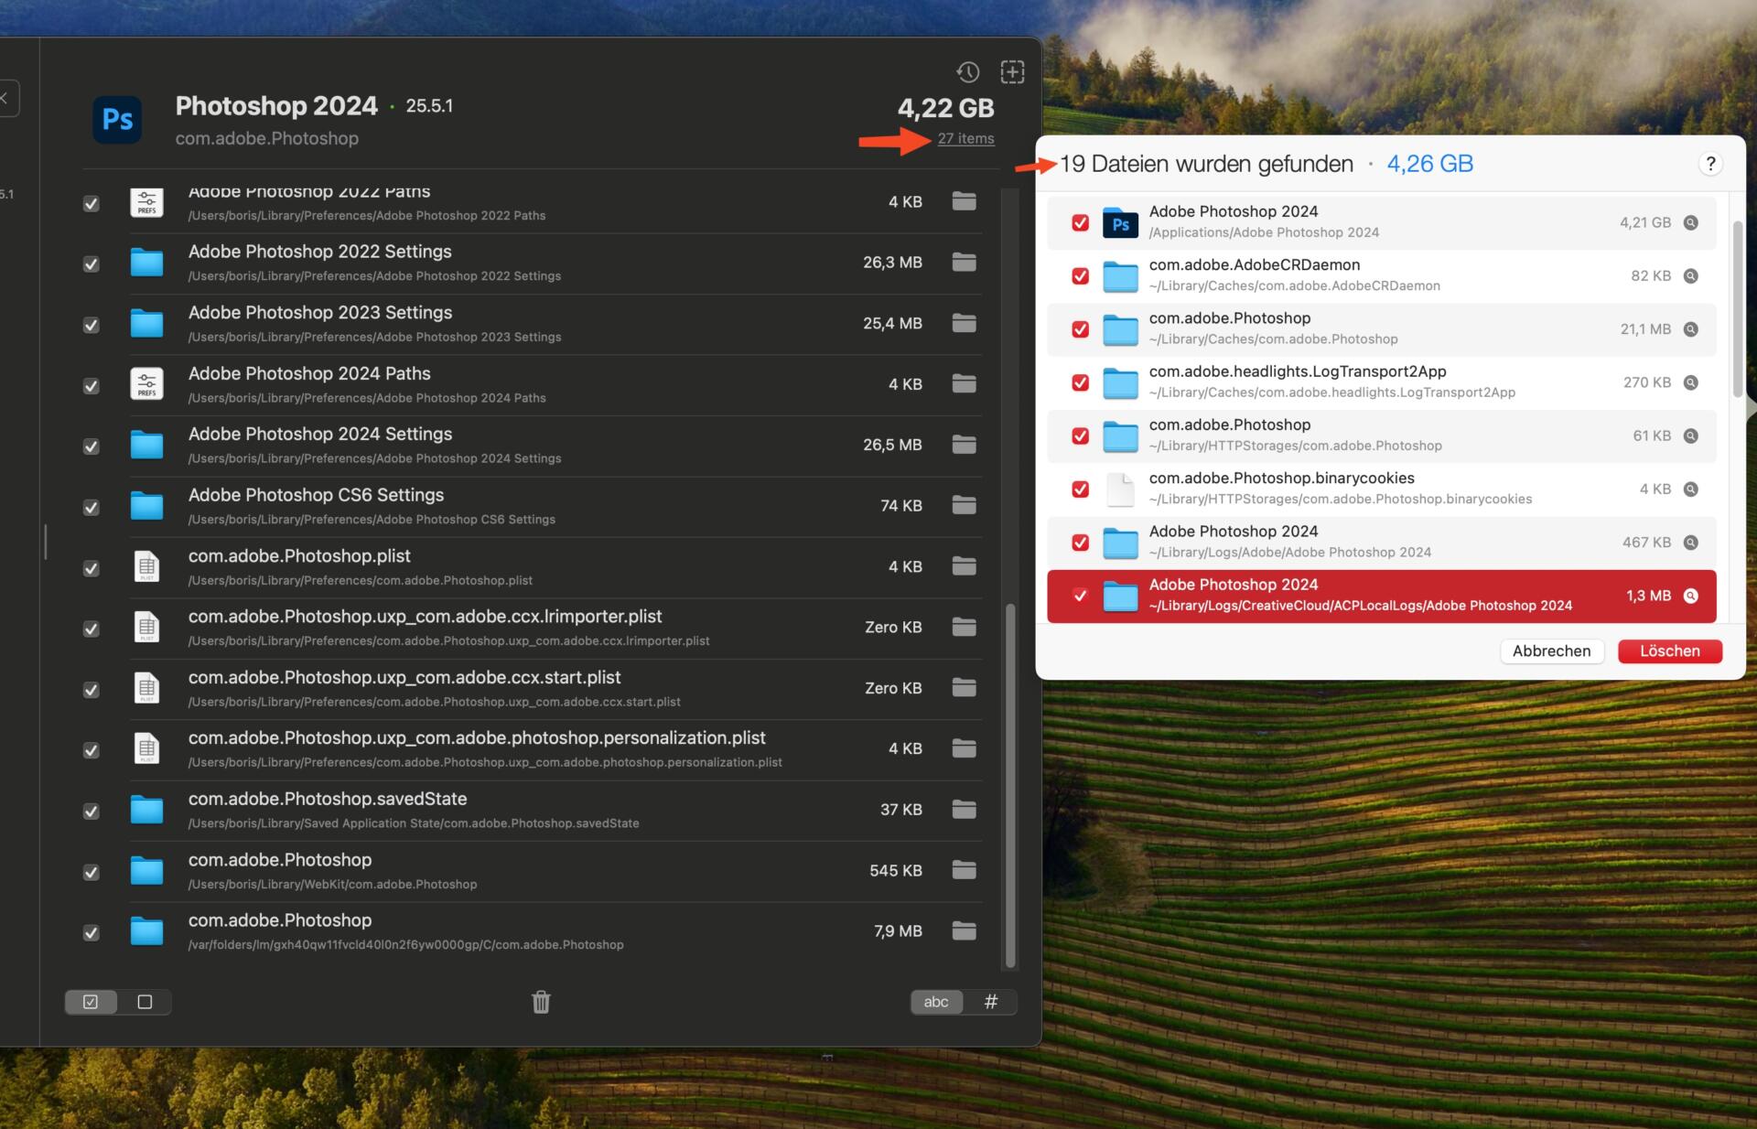Click Select All checked-box button
This screenshot has width=1757, height=1129.
91,1002
